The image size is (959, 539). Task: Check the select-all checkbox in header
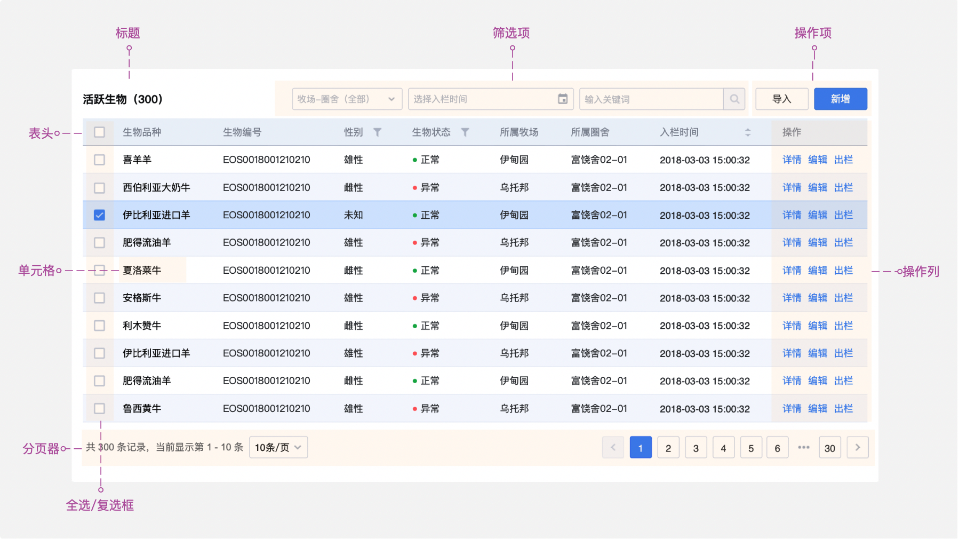click(x=100, y=132)
